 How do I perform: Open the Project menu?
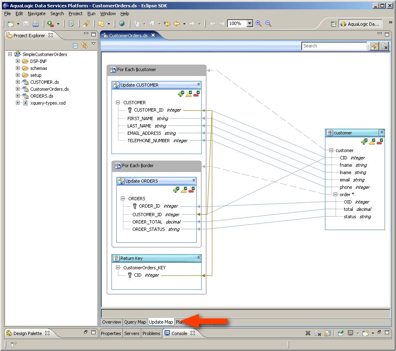tap(76, 13)
